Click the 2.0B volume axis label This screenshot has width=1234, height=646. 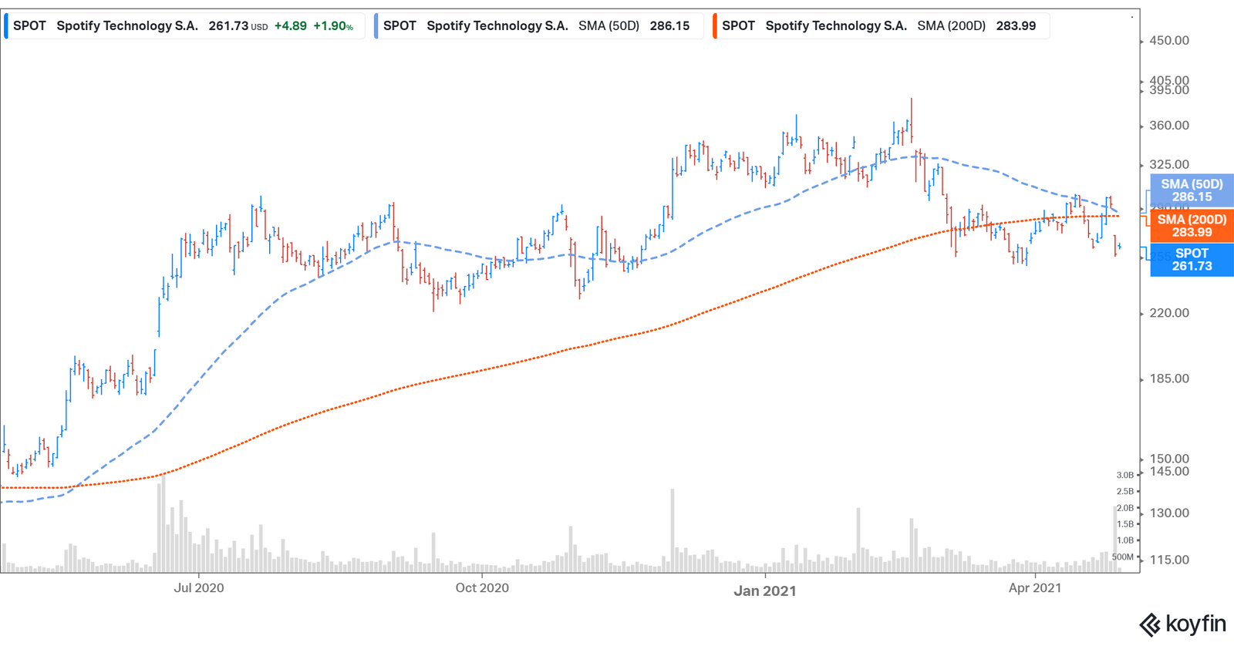[1125, 508]
